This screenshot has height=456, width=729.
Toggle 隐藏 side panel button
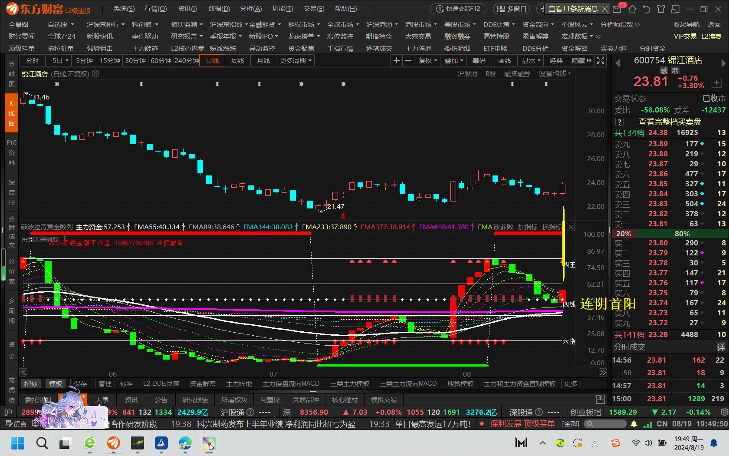pos(581,61)
